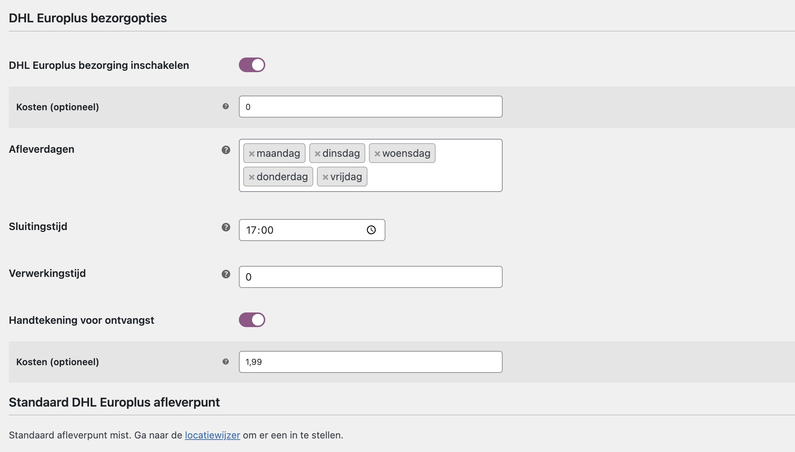
Task: Click the Verwerkingstijd input field
Action: (370, 277)
